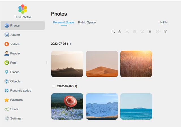
Task: Open Favorites label in the sidebar
Action: [16, 100]
